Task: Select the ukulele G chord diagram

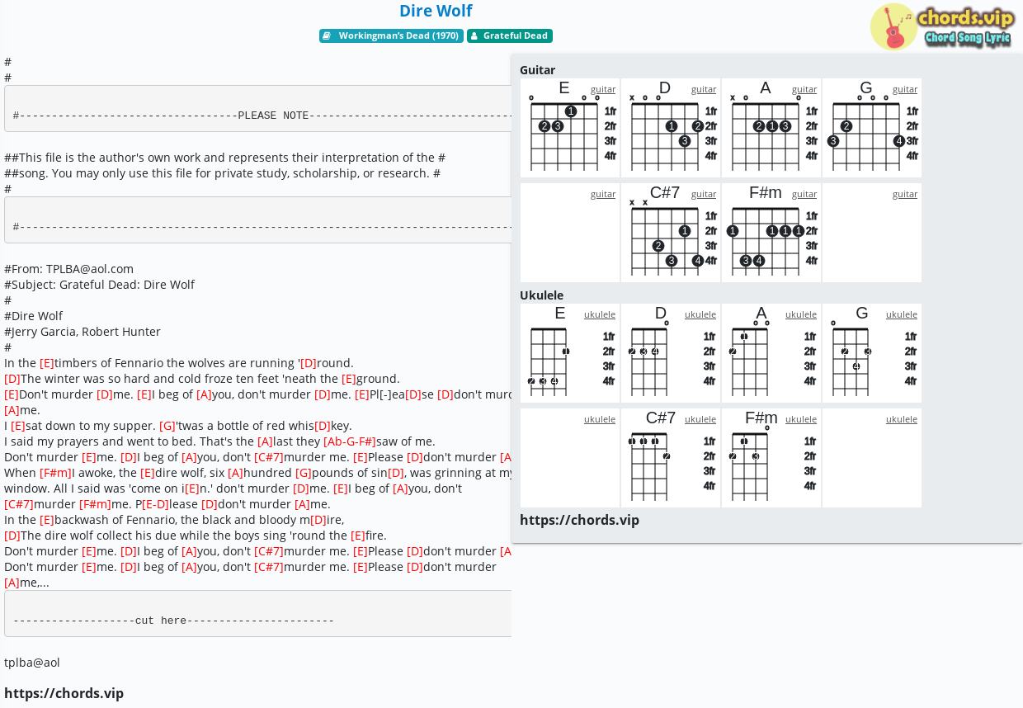Action: [x=872, y=353]
